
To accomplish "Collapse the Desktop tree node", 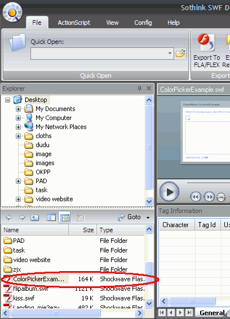I will pos(7,100).
